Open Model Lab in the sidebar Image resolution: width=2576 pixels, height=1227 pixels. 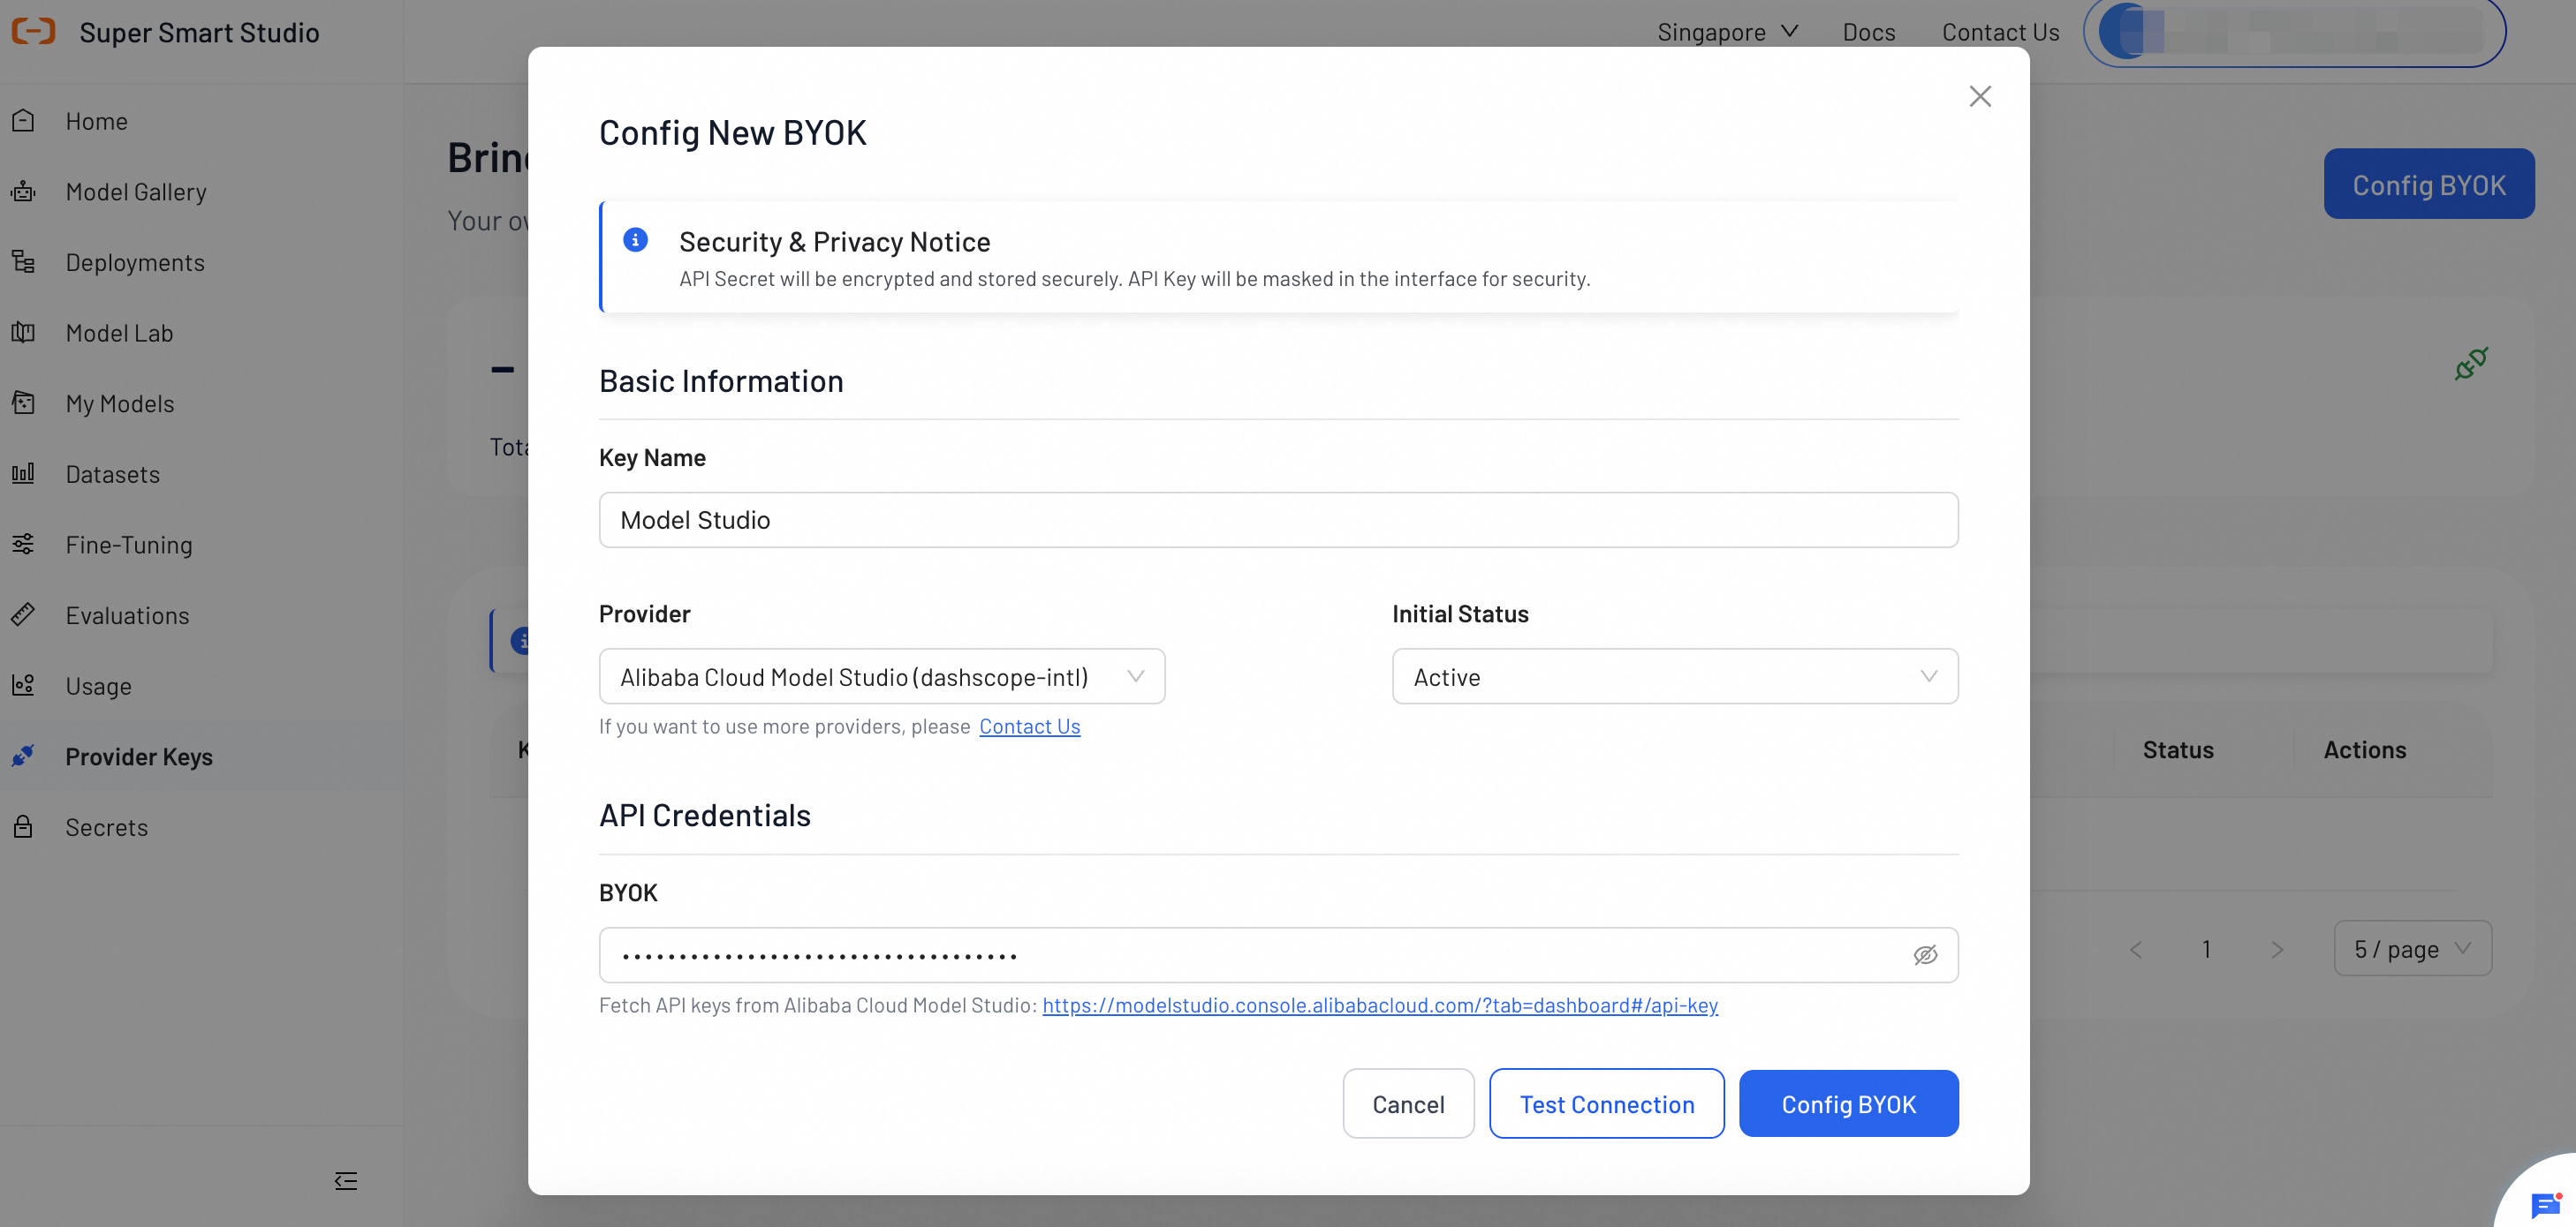(119, 333)
